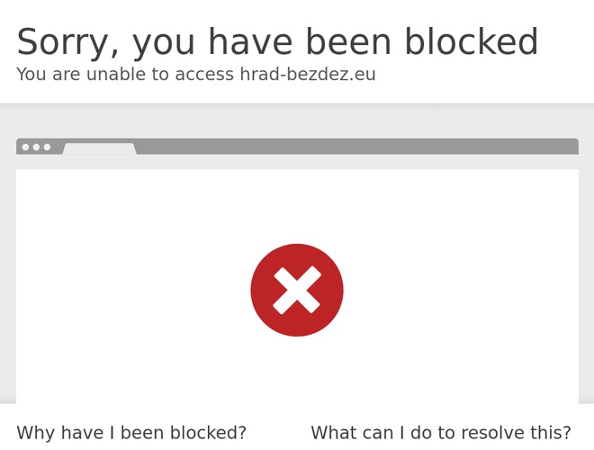
Task: Click grey background strip above browser illustration
Action: pyautogui.click(x=297, y=121)
